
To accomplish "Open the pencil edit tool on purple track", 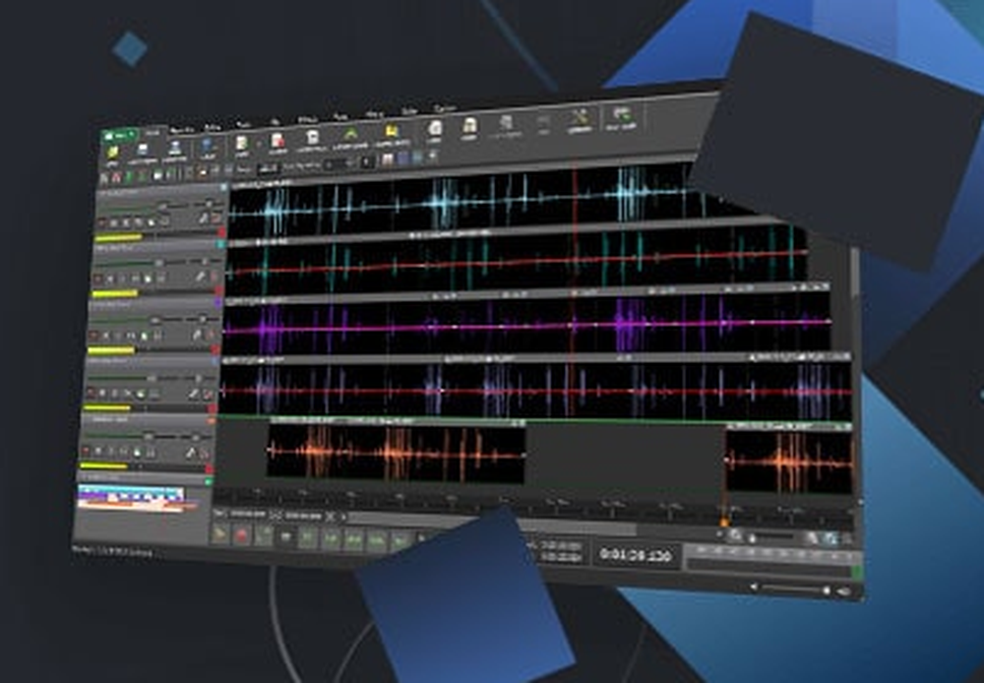I will [197, 335].
